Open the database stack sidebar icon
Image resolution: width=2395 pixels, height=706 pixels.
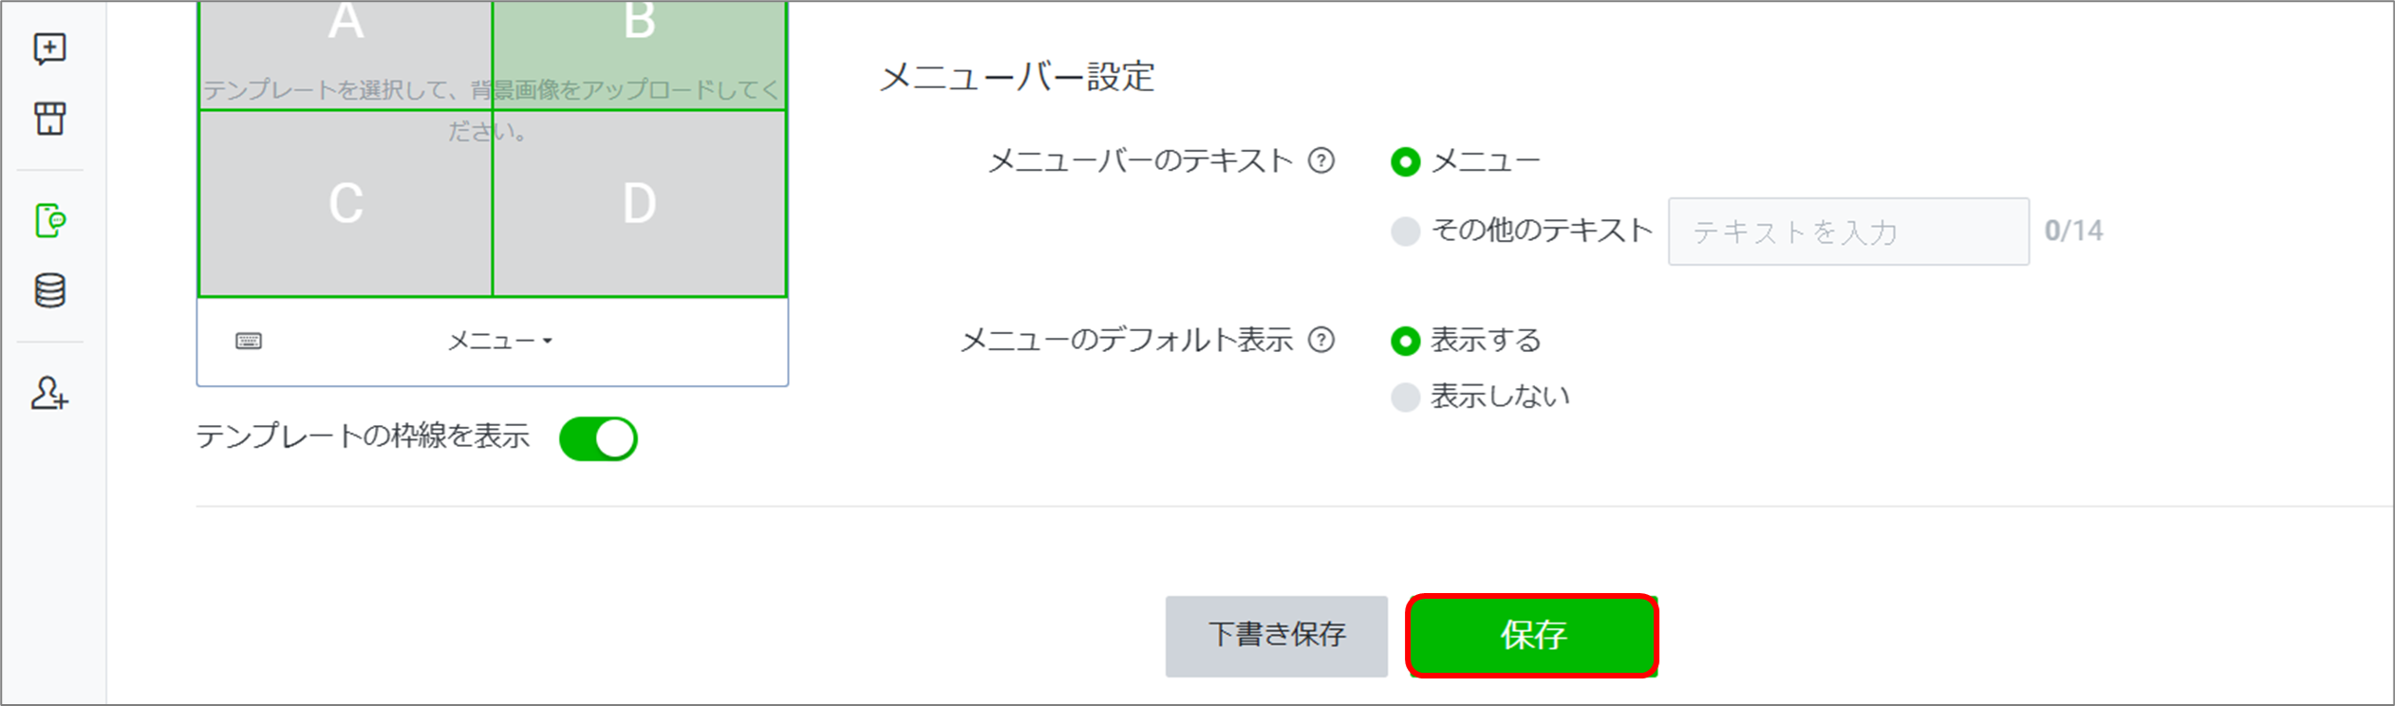pyautogui.click(x=49, y=290)
